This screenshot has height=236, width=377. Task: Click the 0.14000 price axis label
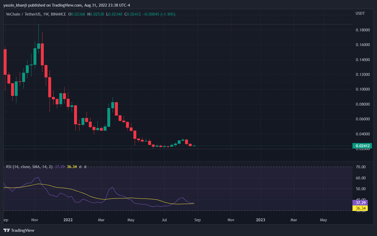[x=363, y=60]
